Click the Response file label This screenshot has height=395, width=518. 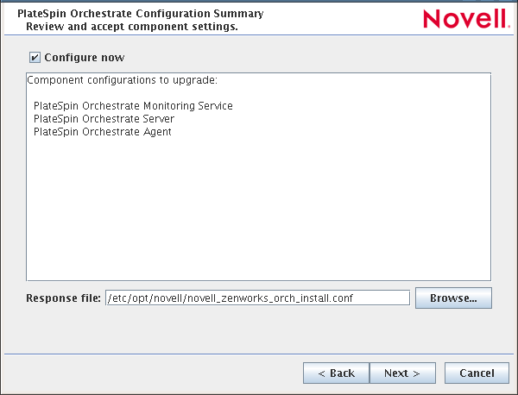click(63, 298)
